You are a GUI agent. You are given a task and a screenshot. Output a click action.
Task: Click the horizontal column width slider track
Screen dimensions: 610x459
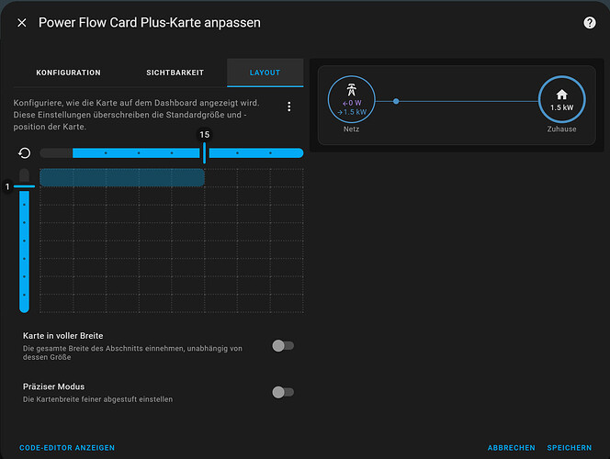click(138, 153)
